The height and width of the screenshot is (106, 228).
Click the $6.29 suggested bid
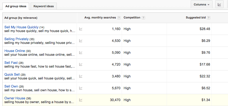pos(206,41)
